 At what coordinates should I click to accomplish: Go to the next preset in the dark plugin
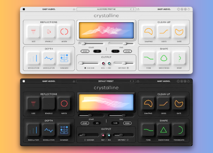(133, 81)
